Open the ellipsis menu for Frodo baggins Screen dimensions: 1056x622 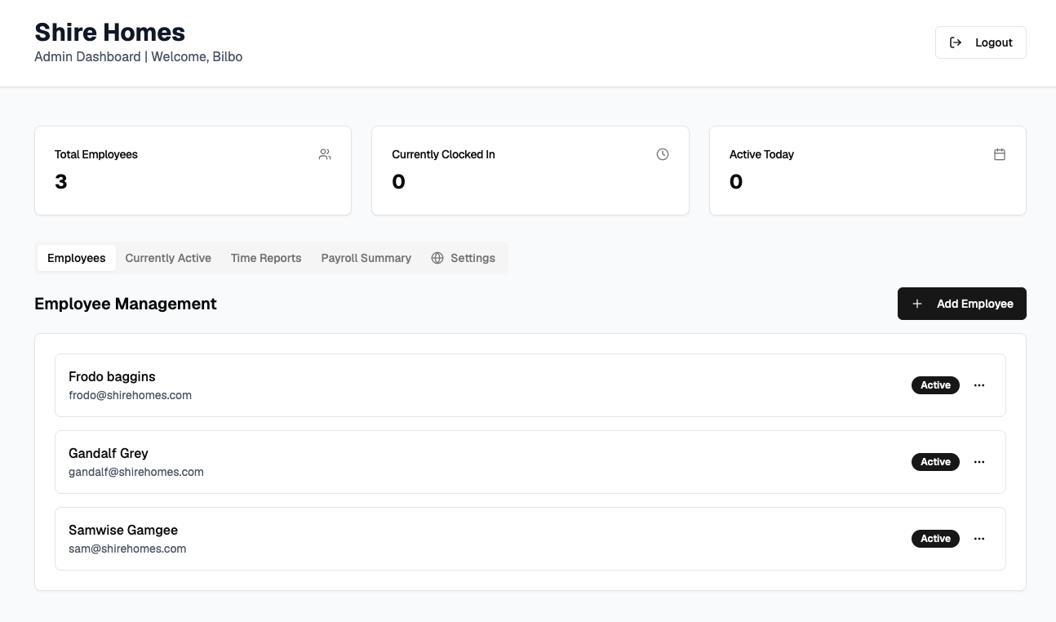[x=978, y=384]
